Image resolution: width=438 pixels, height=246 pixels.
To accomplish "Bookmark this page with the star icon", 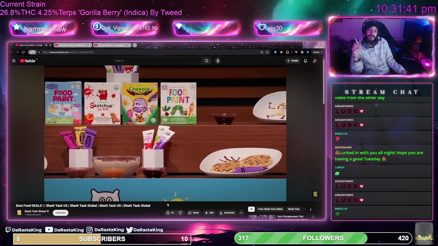I will pos(267,52).
